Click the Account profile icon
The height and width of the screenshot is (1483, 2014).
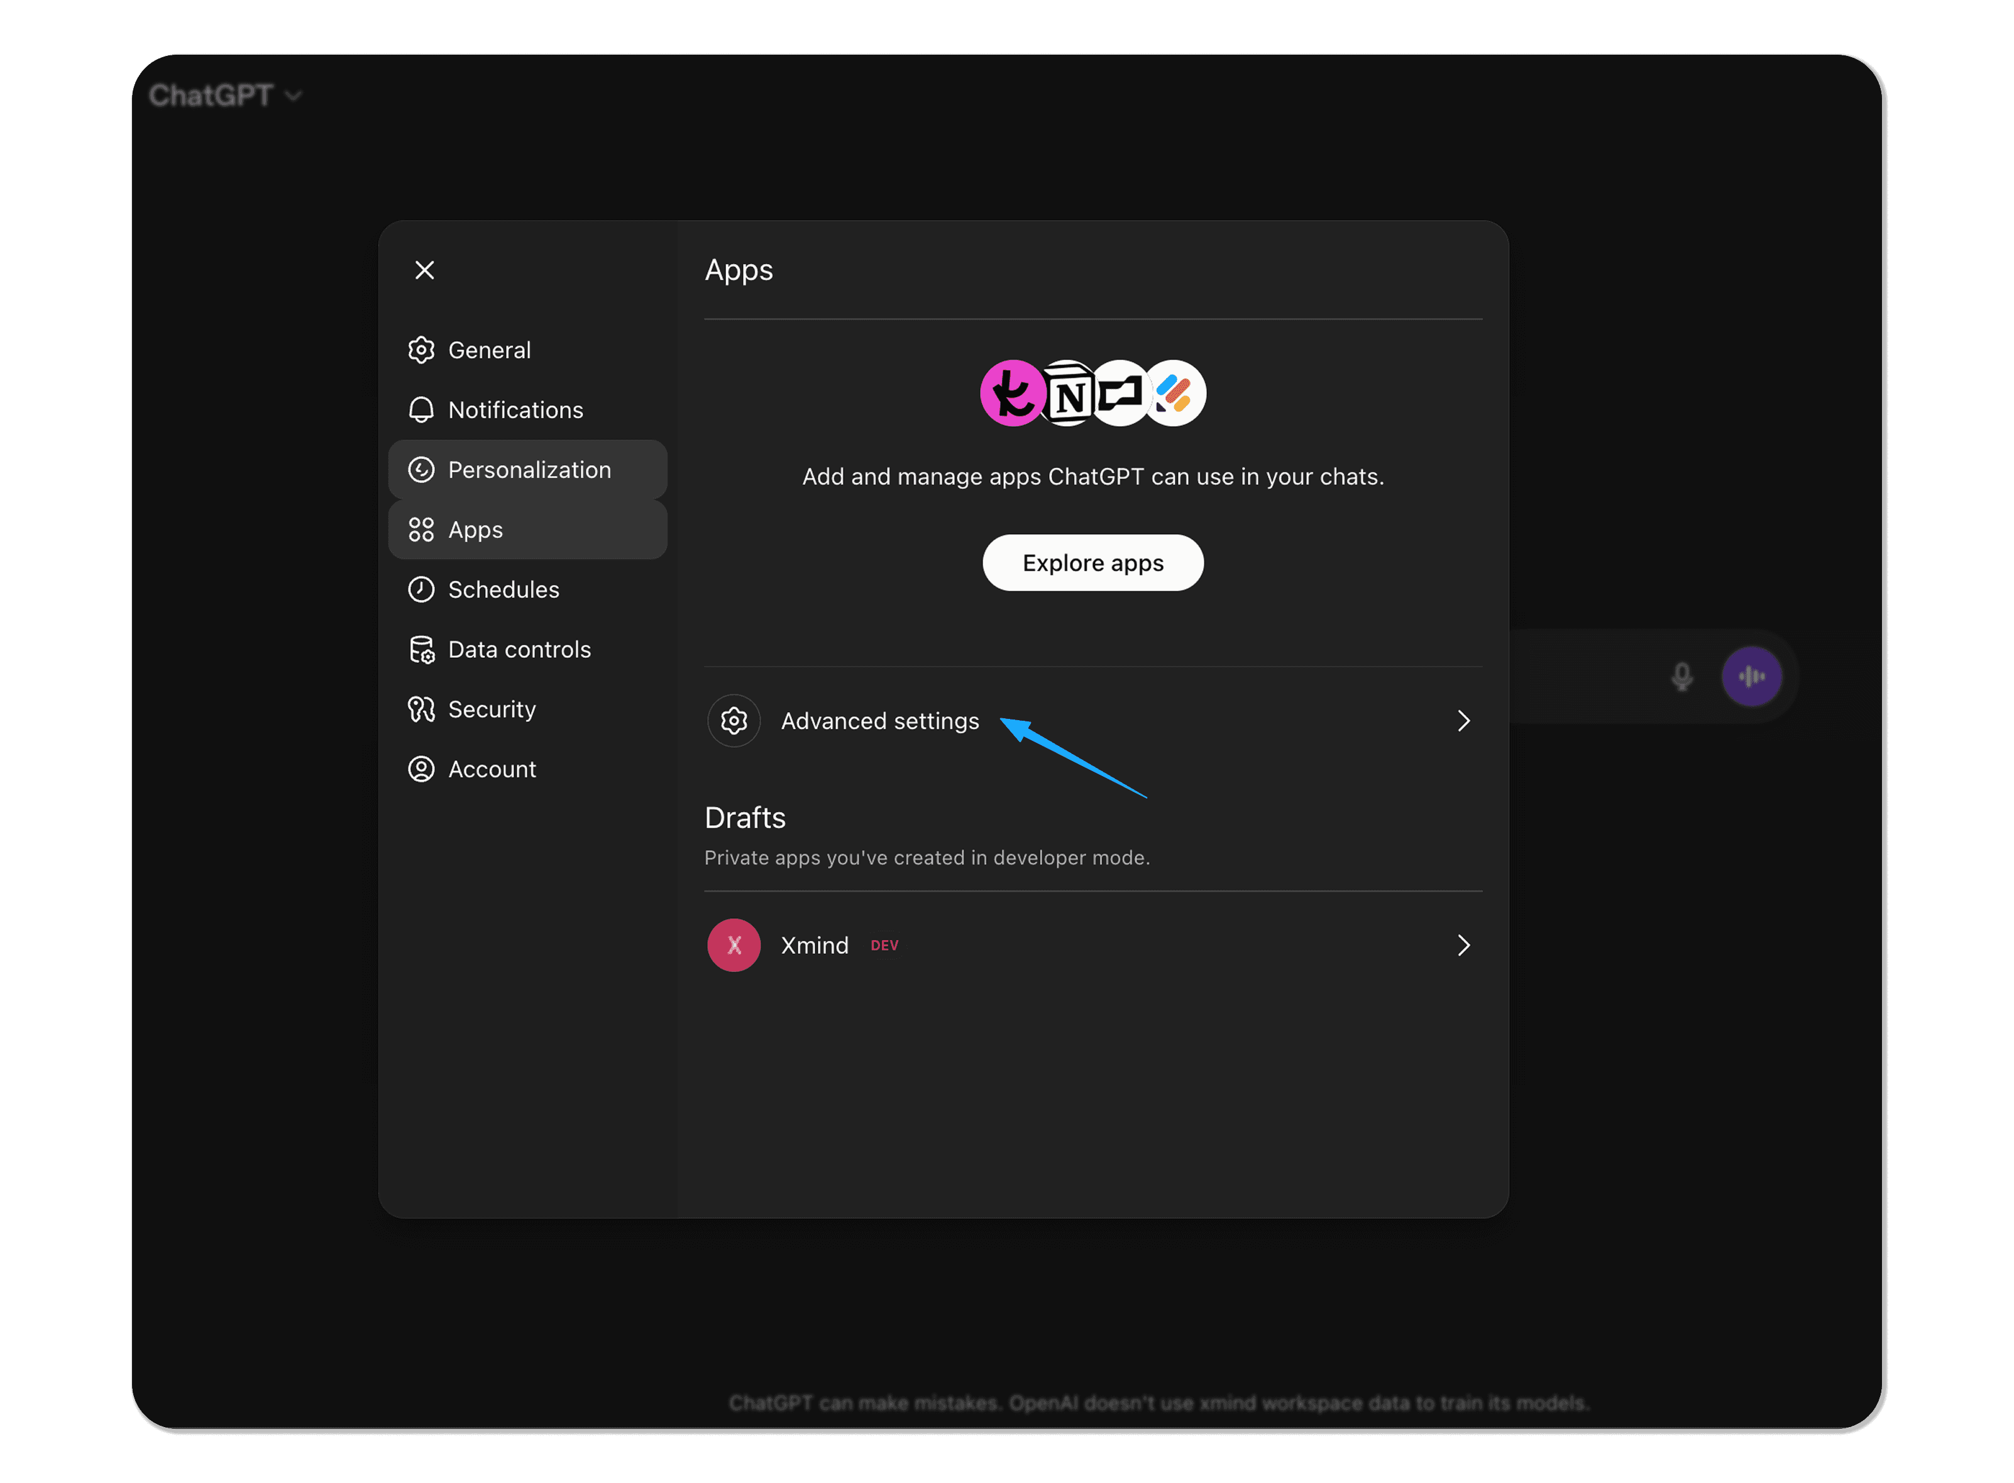[x=422, y=769]
